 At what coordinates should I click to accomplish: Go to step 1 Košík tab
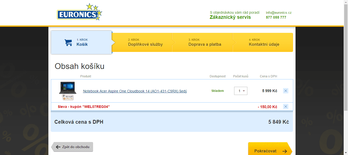82,42
